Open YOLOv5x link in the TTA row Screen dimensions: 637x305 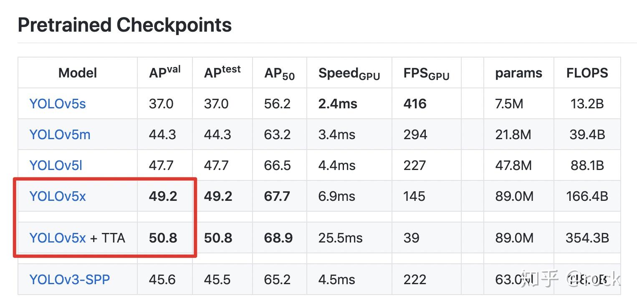click(x=58, y=237)
